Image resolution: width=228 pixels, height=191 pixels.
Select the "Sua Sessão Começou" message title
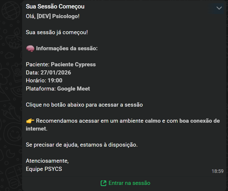point(55,6)
